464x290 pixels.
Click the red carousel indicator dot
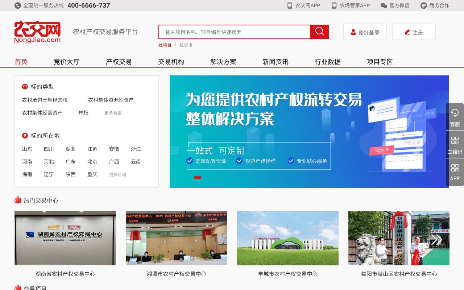(x=198, y=178)
